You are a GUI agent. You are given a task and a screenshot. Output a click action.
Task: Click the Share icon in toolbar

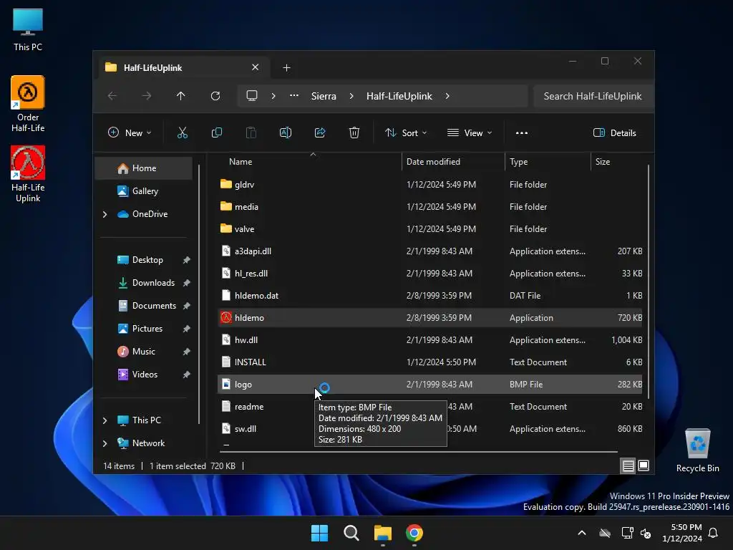(320, 132)
